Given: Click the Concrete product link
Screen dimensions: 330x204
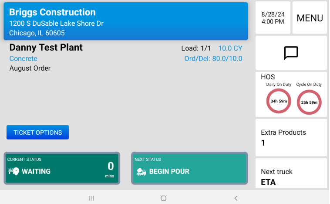Looking at the screenshot, I should click(x=24, y=59).
